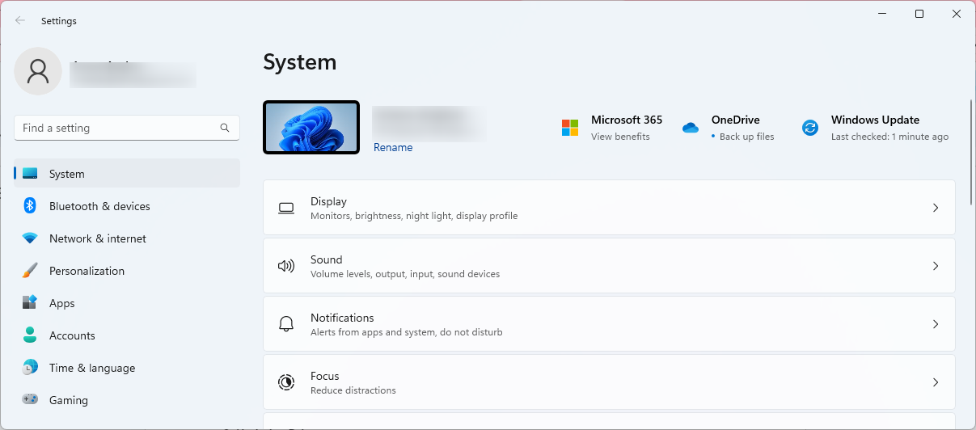Open Time & language settings
The image size is (976, 430).
coord(127,368)
